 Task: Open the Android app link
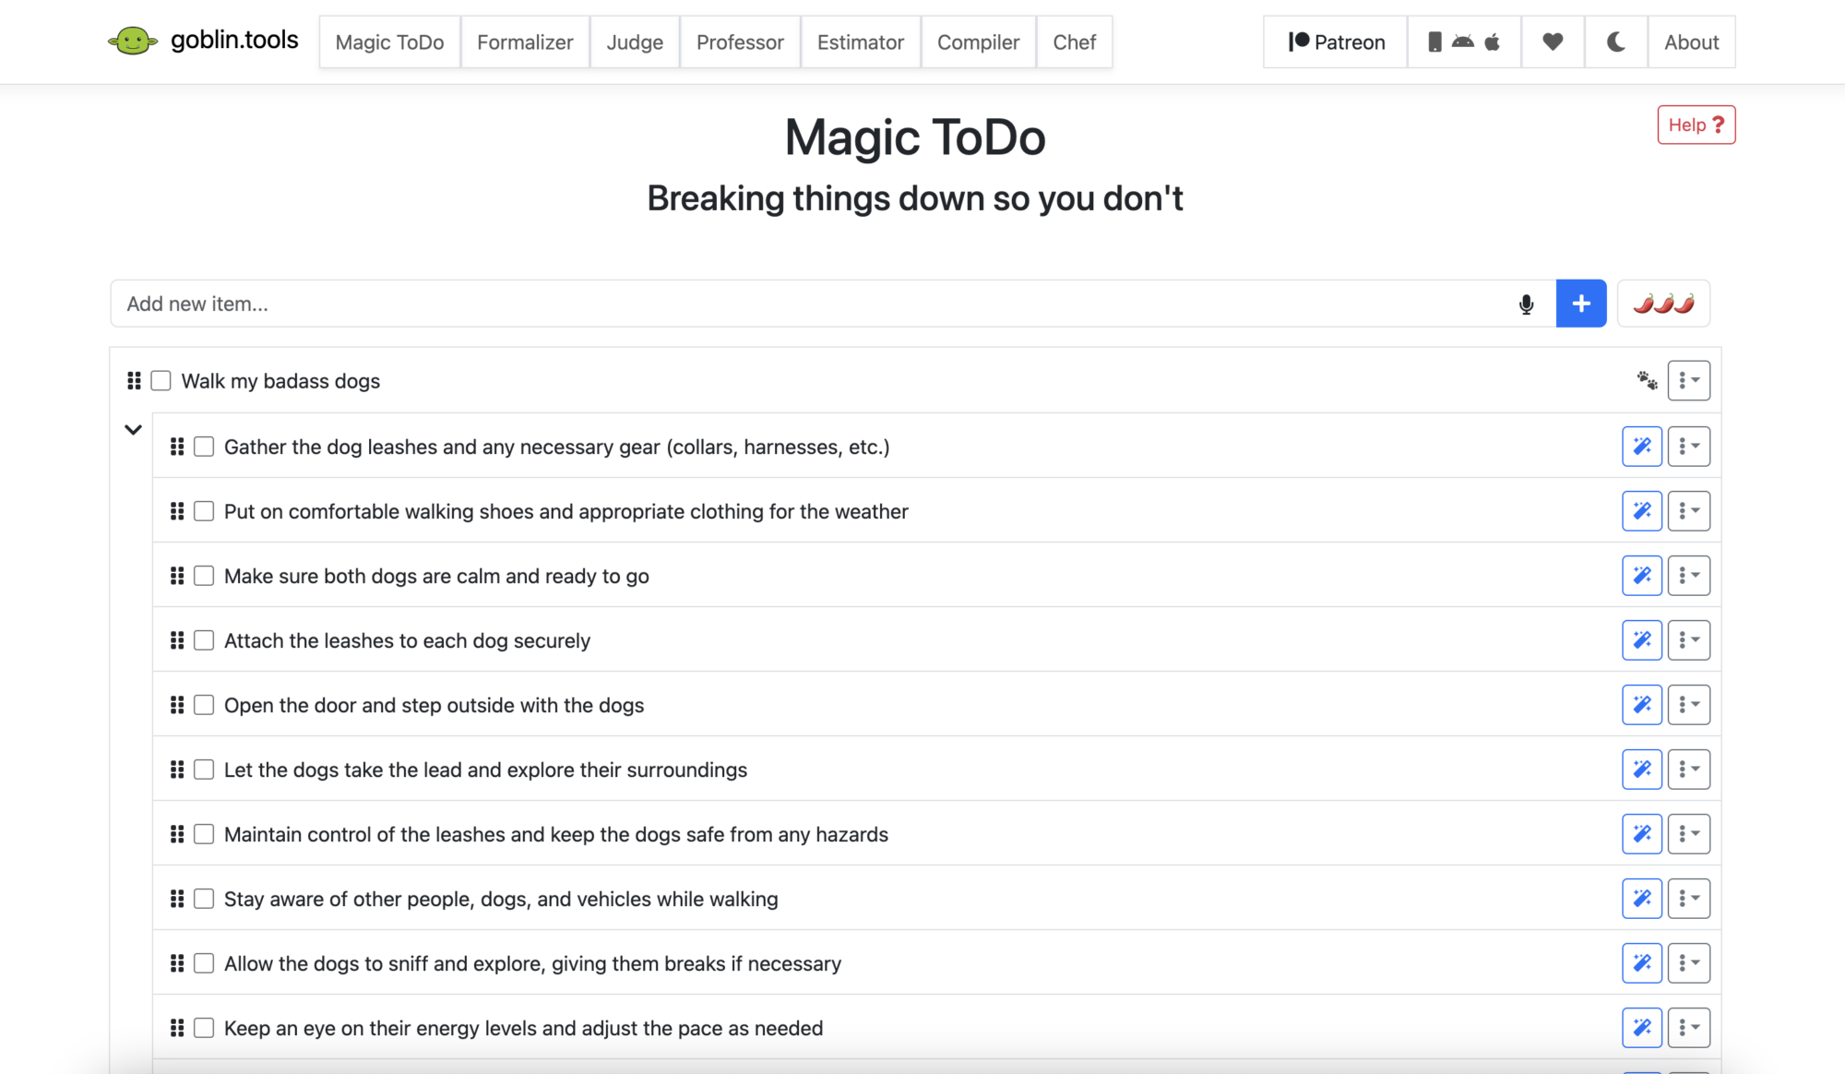(x=1463, y=42)
